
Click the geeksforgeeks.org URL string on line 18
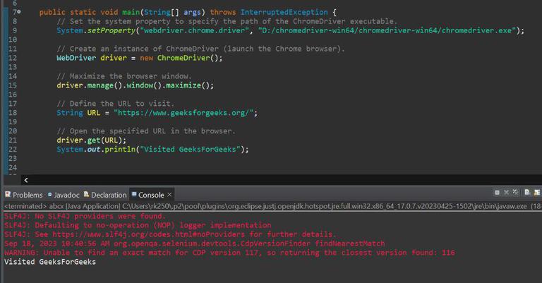(184, 113)
